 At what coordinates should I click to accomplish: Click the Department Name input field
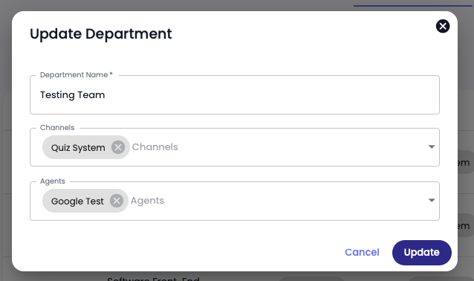pos(235,94)
